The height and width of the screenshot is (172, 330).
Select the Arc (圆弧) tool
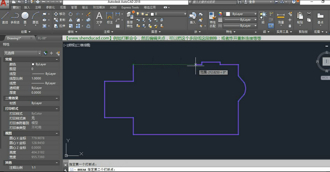click(36, 18)
